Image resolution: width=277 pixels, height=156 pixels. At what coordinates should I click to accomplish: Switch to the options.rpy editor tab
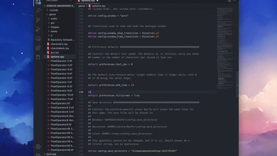tap(88, 1)
